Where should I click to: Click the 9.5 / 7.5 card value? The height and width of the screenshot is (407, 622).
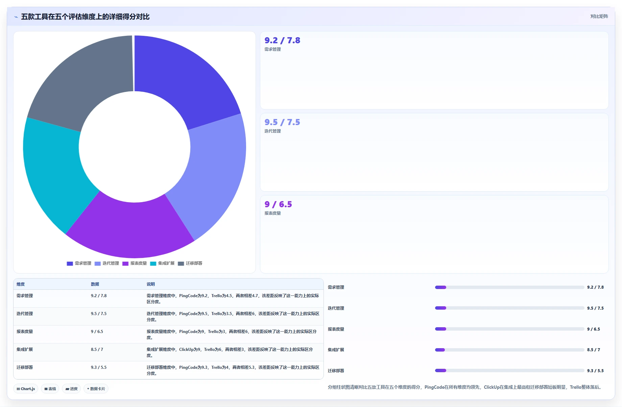coord(282,122)
